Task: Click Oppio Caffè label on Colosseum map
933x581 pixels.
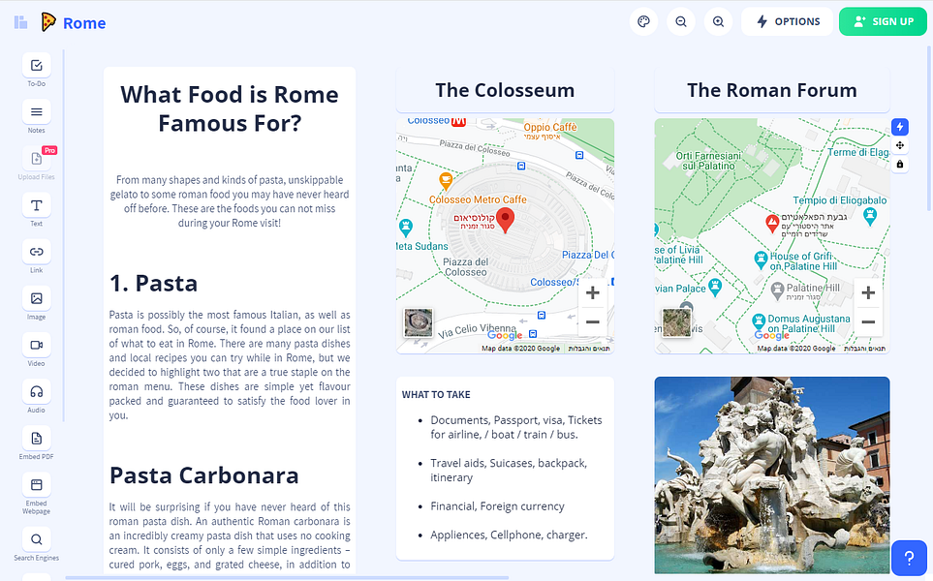Action: tap(549, 127)
